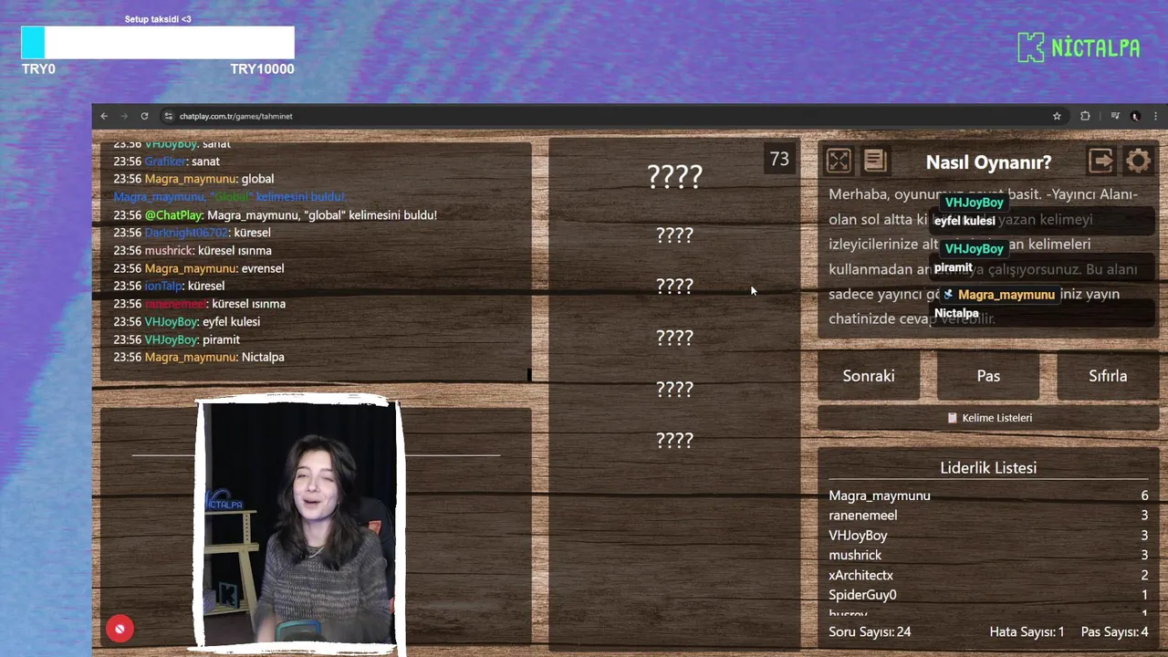Click the overlay message eyfel kulesi

(965, 221)
